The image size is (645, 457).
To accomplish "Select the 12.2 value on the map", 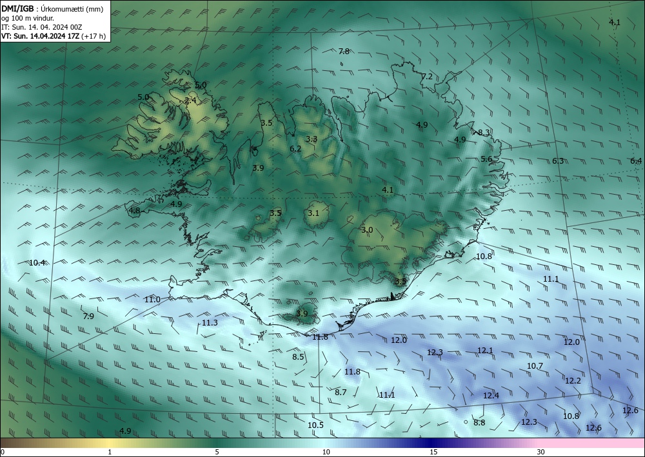I will (x=573, y=381).
